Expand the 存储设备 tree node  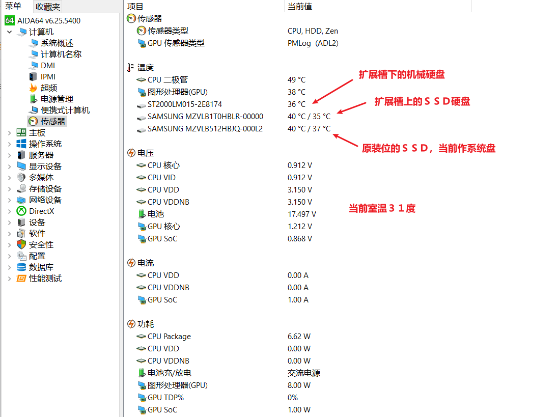coord(10,188)
